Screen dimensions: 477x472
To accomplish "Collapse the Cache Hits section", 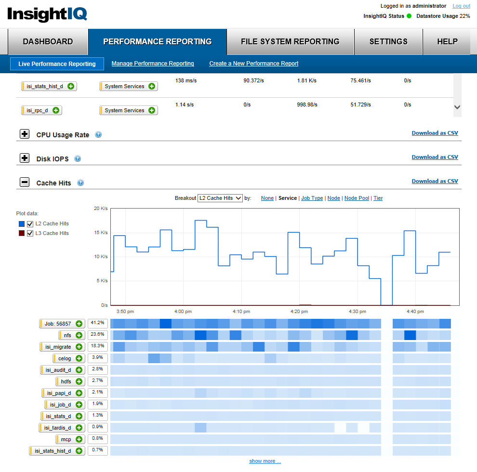I will (24, 182).
